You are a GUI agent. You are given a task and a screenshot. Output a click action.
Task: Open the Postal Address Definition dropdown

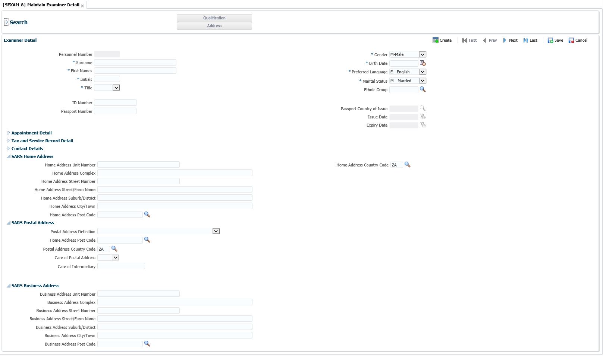(216, 231)
